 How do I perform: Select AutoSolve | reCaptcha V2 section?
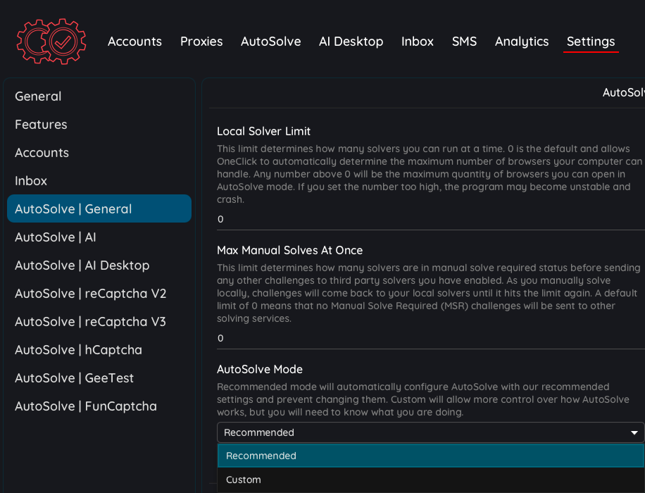coord(90,294)
